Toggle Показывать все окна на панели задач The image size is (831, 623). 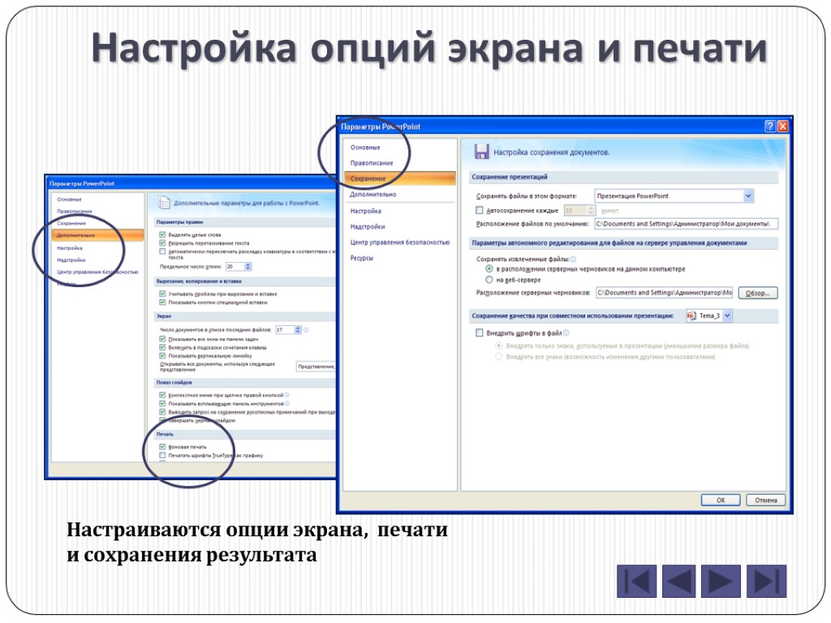tap(162, 338)
